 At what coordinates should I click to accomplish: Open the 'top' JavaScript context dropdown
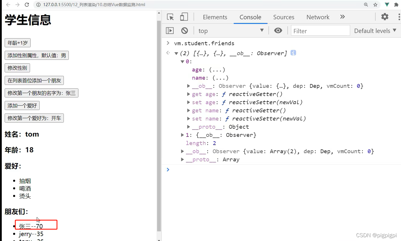point(231,31)
